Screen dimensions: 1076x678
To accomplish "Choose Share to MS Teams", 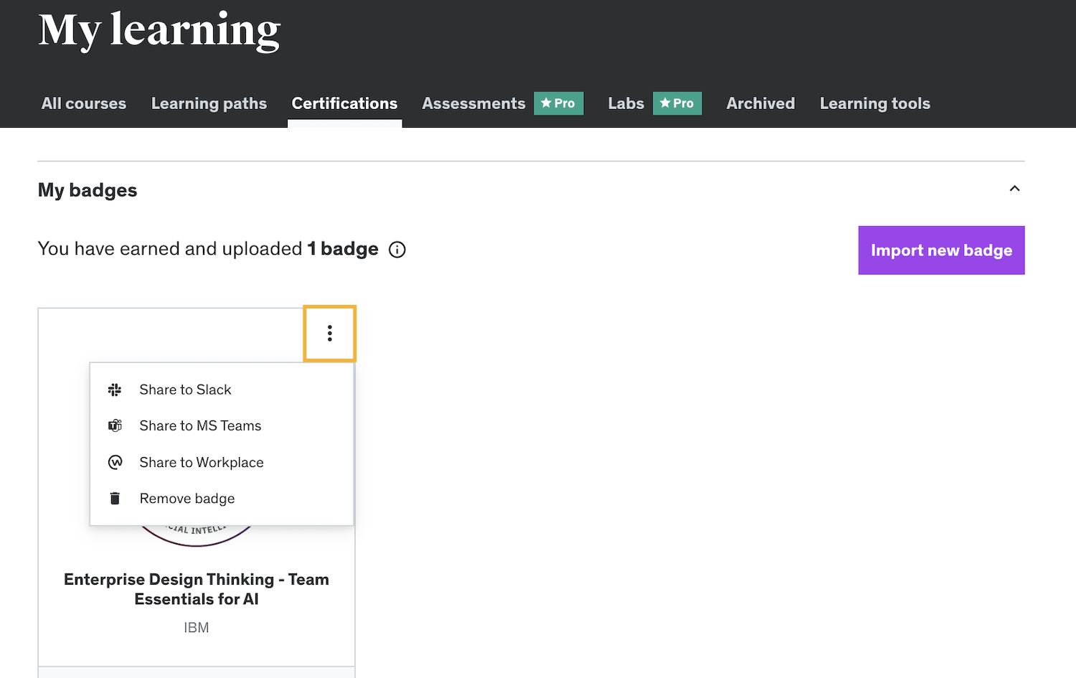I will point(200,425).
